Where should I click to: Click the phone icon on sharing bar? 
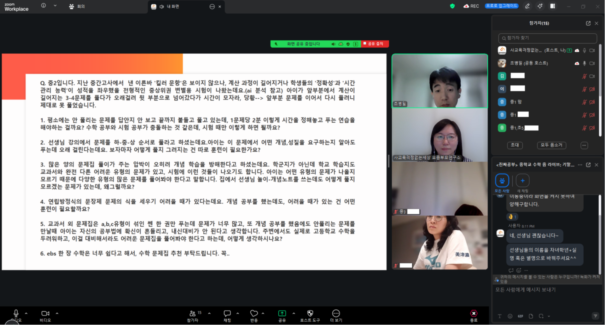276,44
